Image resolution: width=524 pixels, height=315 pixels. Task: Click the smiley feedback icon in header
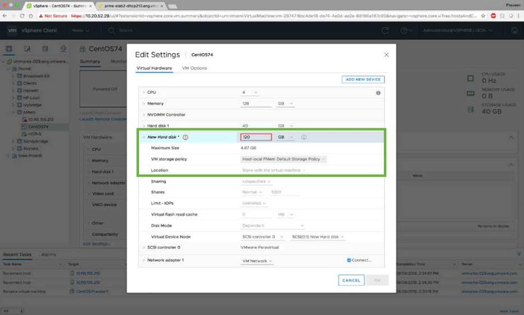[514, 30]
